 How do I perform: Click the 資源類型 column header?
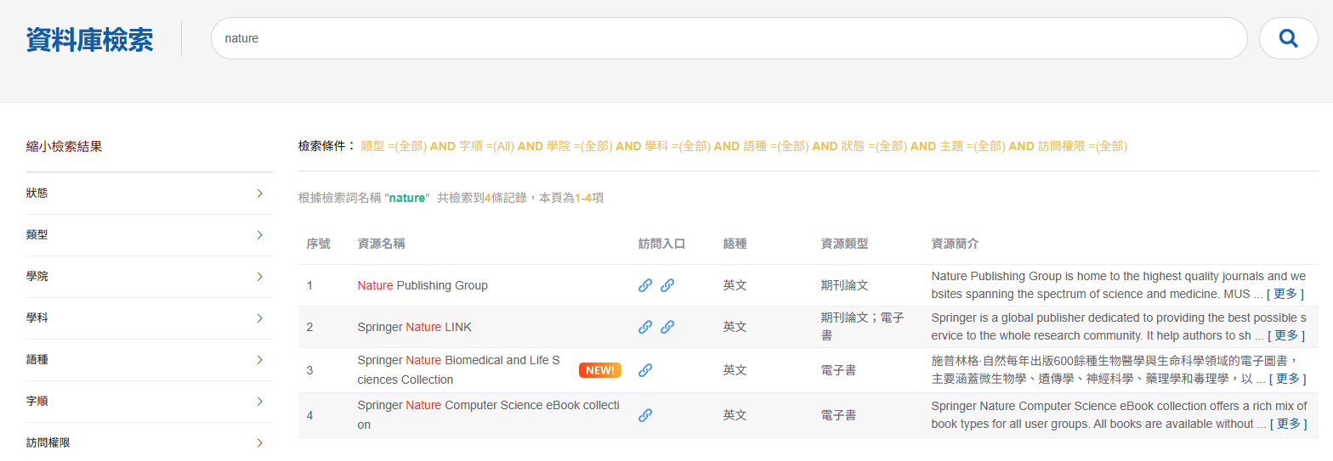[844, 244]
